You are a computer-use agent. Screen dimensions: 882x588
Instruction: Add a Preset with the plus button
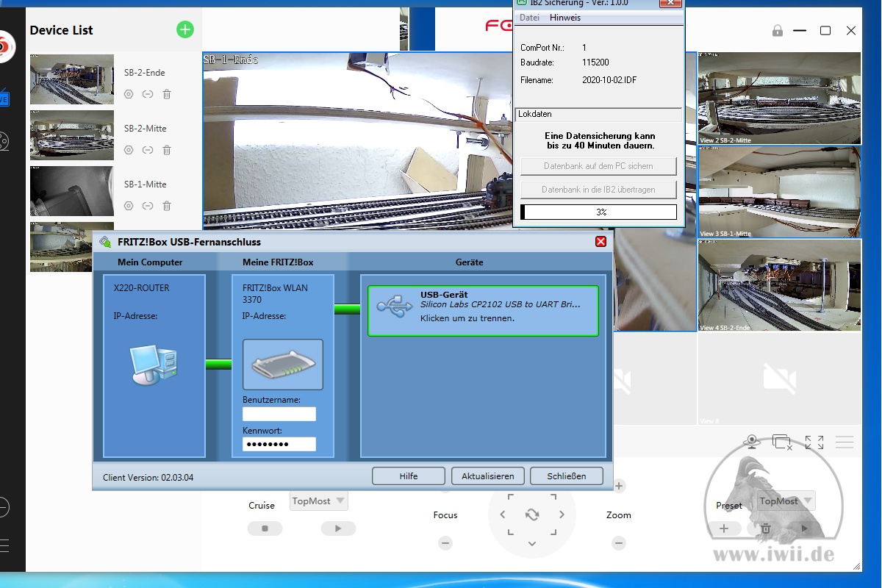click(725, 528)
